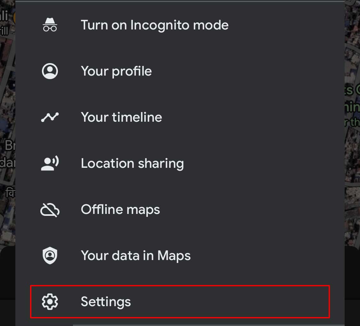
Task: Tap the Location sharing person icon
Action: 50,163
